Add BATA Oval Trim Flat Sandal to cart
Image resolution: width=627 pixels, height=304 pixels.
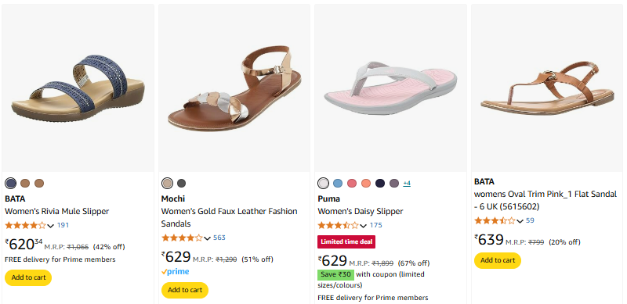tap(498, 260)
